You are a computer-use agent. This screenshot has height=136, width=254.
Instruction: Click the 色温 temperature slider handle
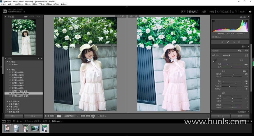tap(228, 64)
